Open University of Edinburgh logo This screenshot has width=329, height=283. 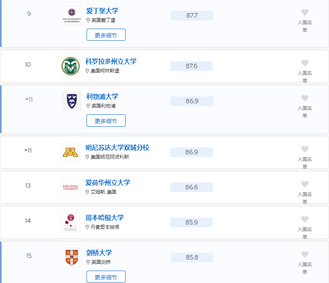tap(72, 16)
